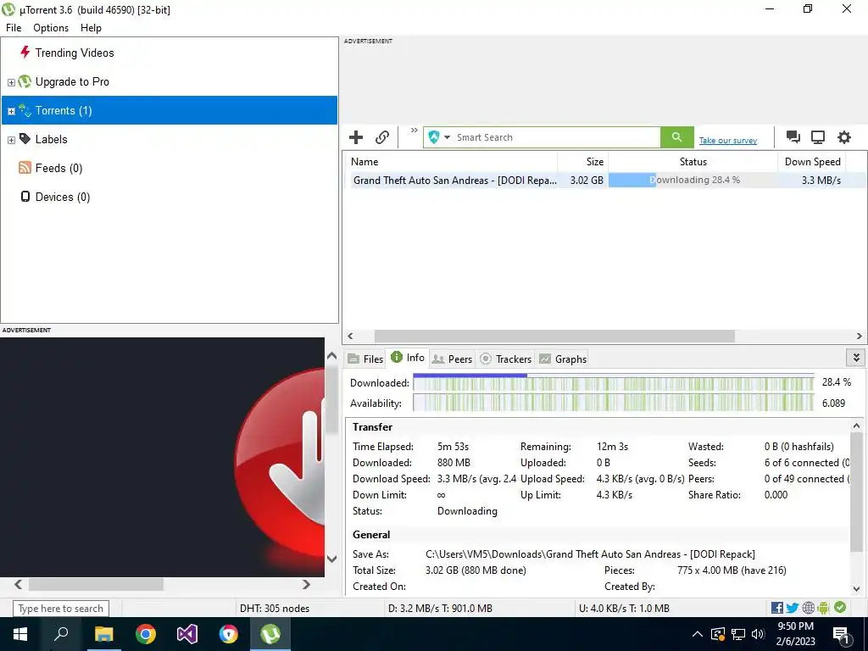Click the Feeds RSS icon

25,168
